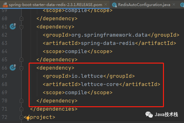This screenshot has height=123, width=184.
Task: Click the class icon on RedisAutoConfiguration tab
Action: tap(114, 5)
